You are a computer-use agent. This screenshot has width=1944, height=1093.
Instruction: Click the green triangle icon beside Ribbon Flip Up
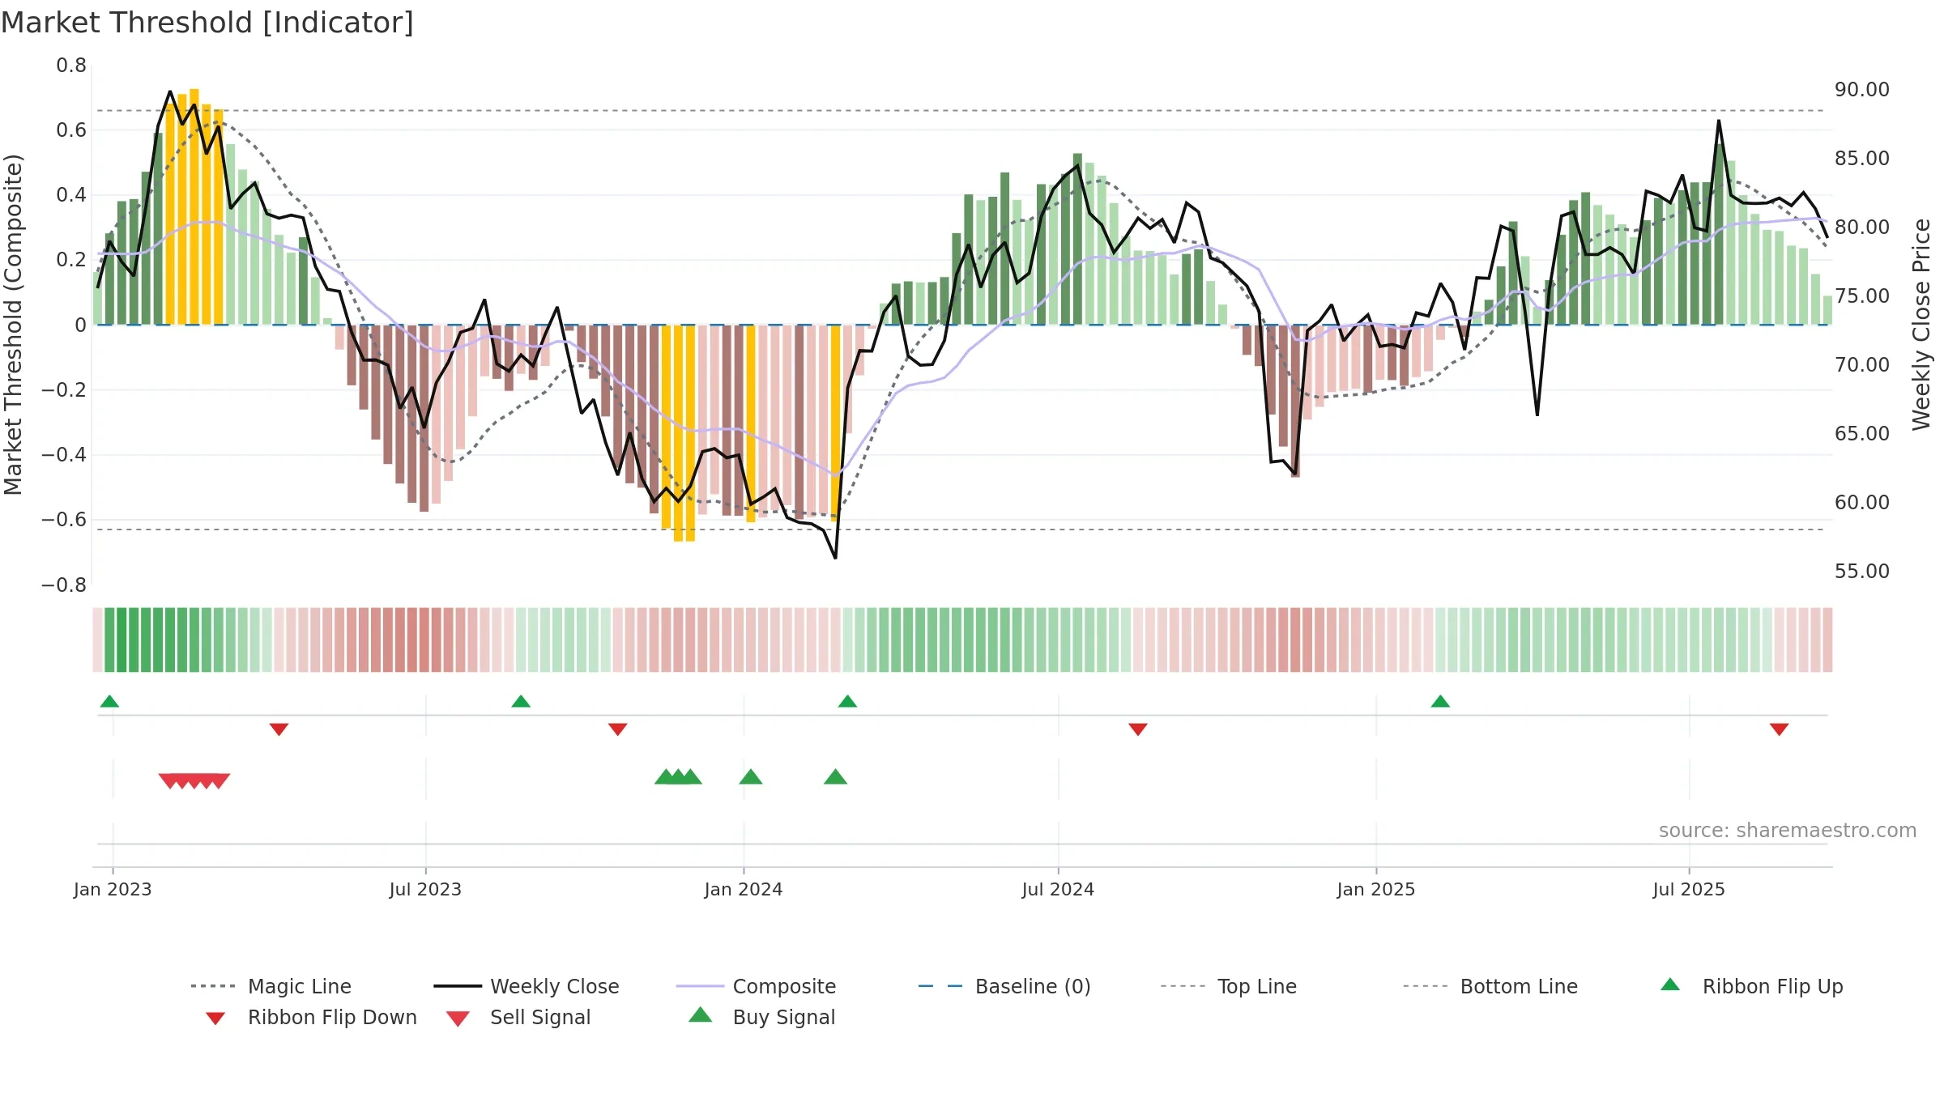[x=1670, y=985]
